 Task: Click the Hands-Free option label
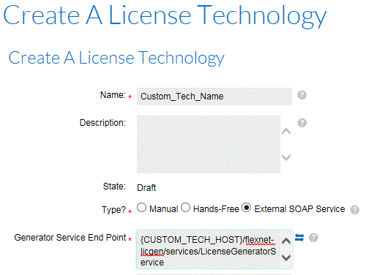216,209
